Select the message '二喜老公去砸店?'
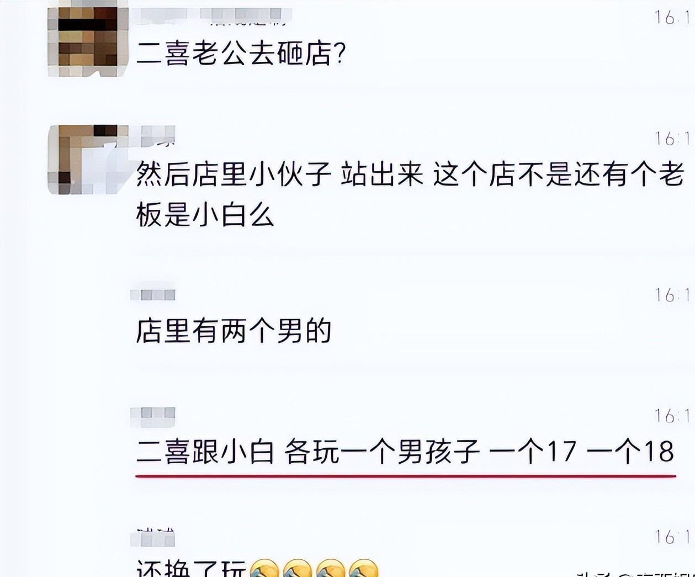The width and height of the screenshot is (695, 577). point(241,54)
